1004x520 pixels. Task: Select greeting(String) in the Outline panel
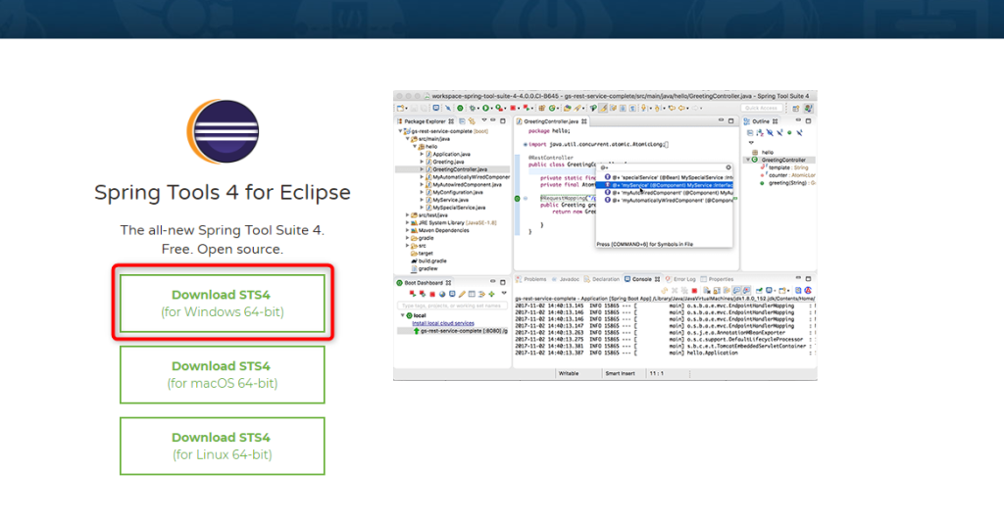787,183
